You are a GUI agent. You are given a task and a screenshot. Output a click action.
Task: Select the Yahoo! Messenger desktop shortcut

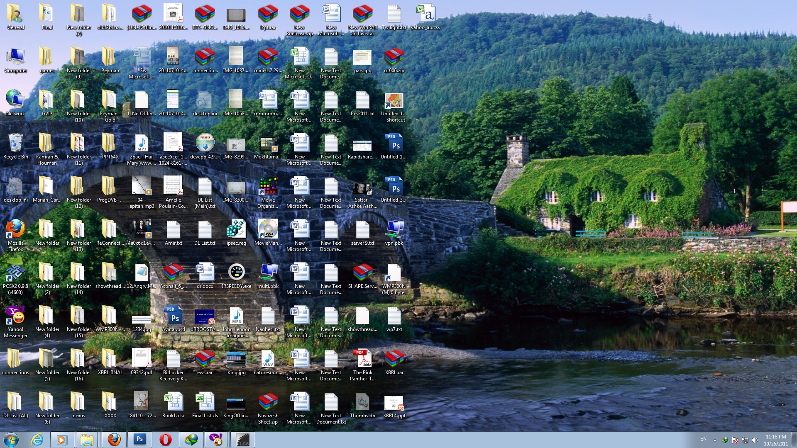point(16,321)
